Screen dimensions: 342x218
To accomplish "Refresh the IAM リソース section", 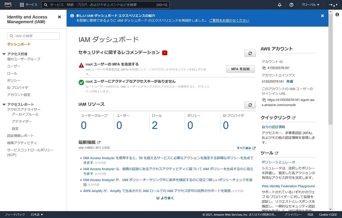I will (x=250, y=105).
